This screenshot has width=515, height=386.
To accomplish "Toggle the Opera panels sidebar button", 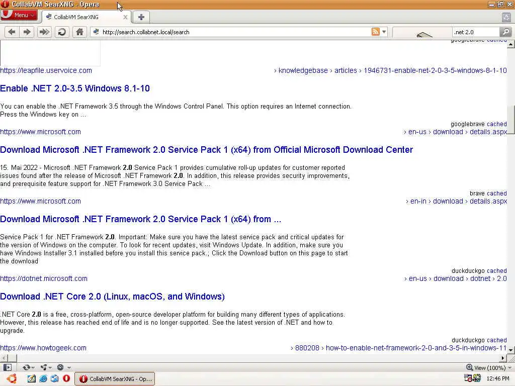I will point(7,367).
